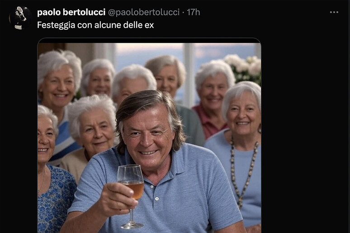Click the wine glass in the photo
Screen dimensions: 350x233
[x=131, y=185]
